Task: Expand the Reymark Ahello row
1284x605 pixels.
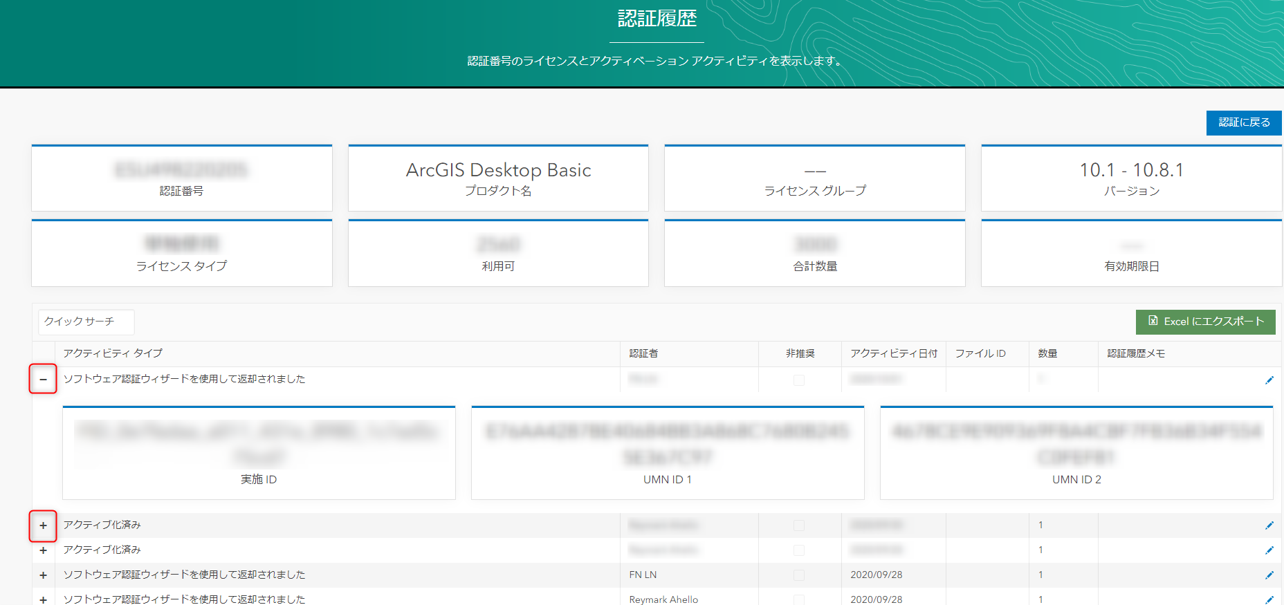Action: (x=43, y=599)
